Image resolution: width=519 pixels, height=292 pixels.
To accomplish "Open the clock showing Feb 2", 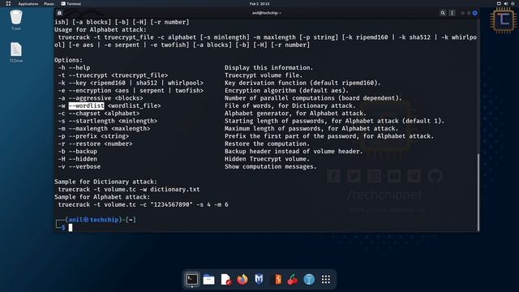I will point(259,3).
